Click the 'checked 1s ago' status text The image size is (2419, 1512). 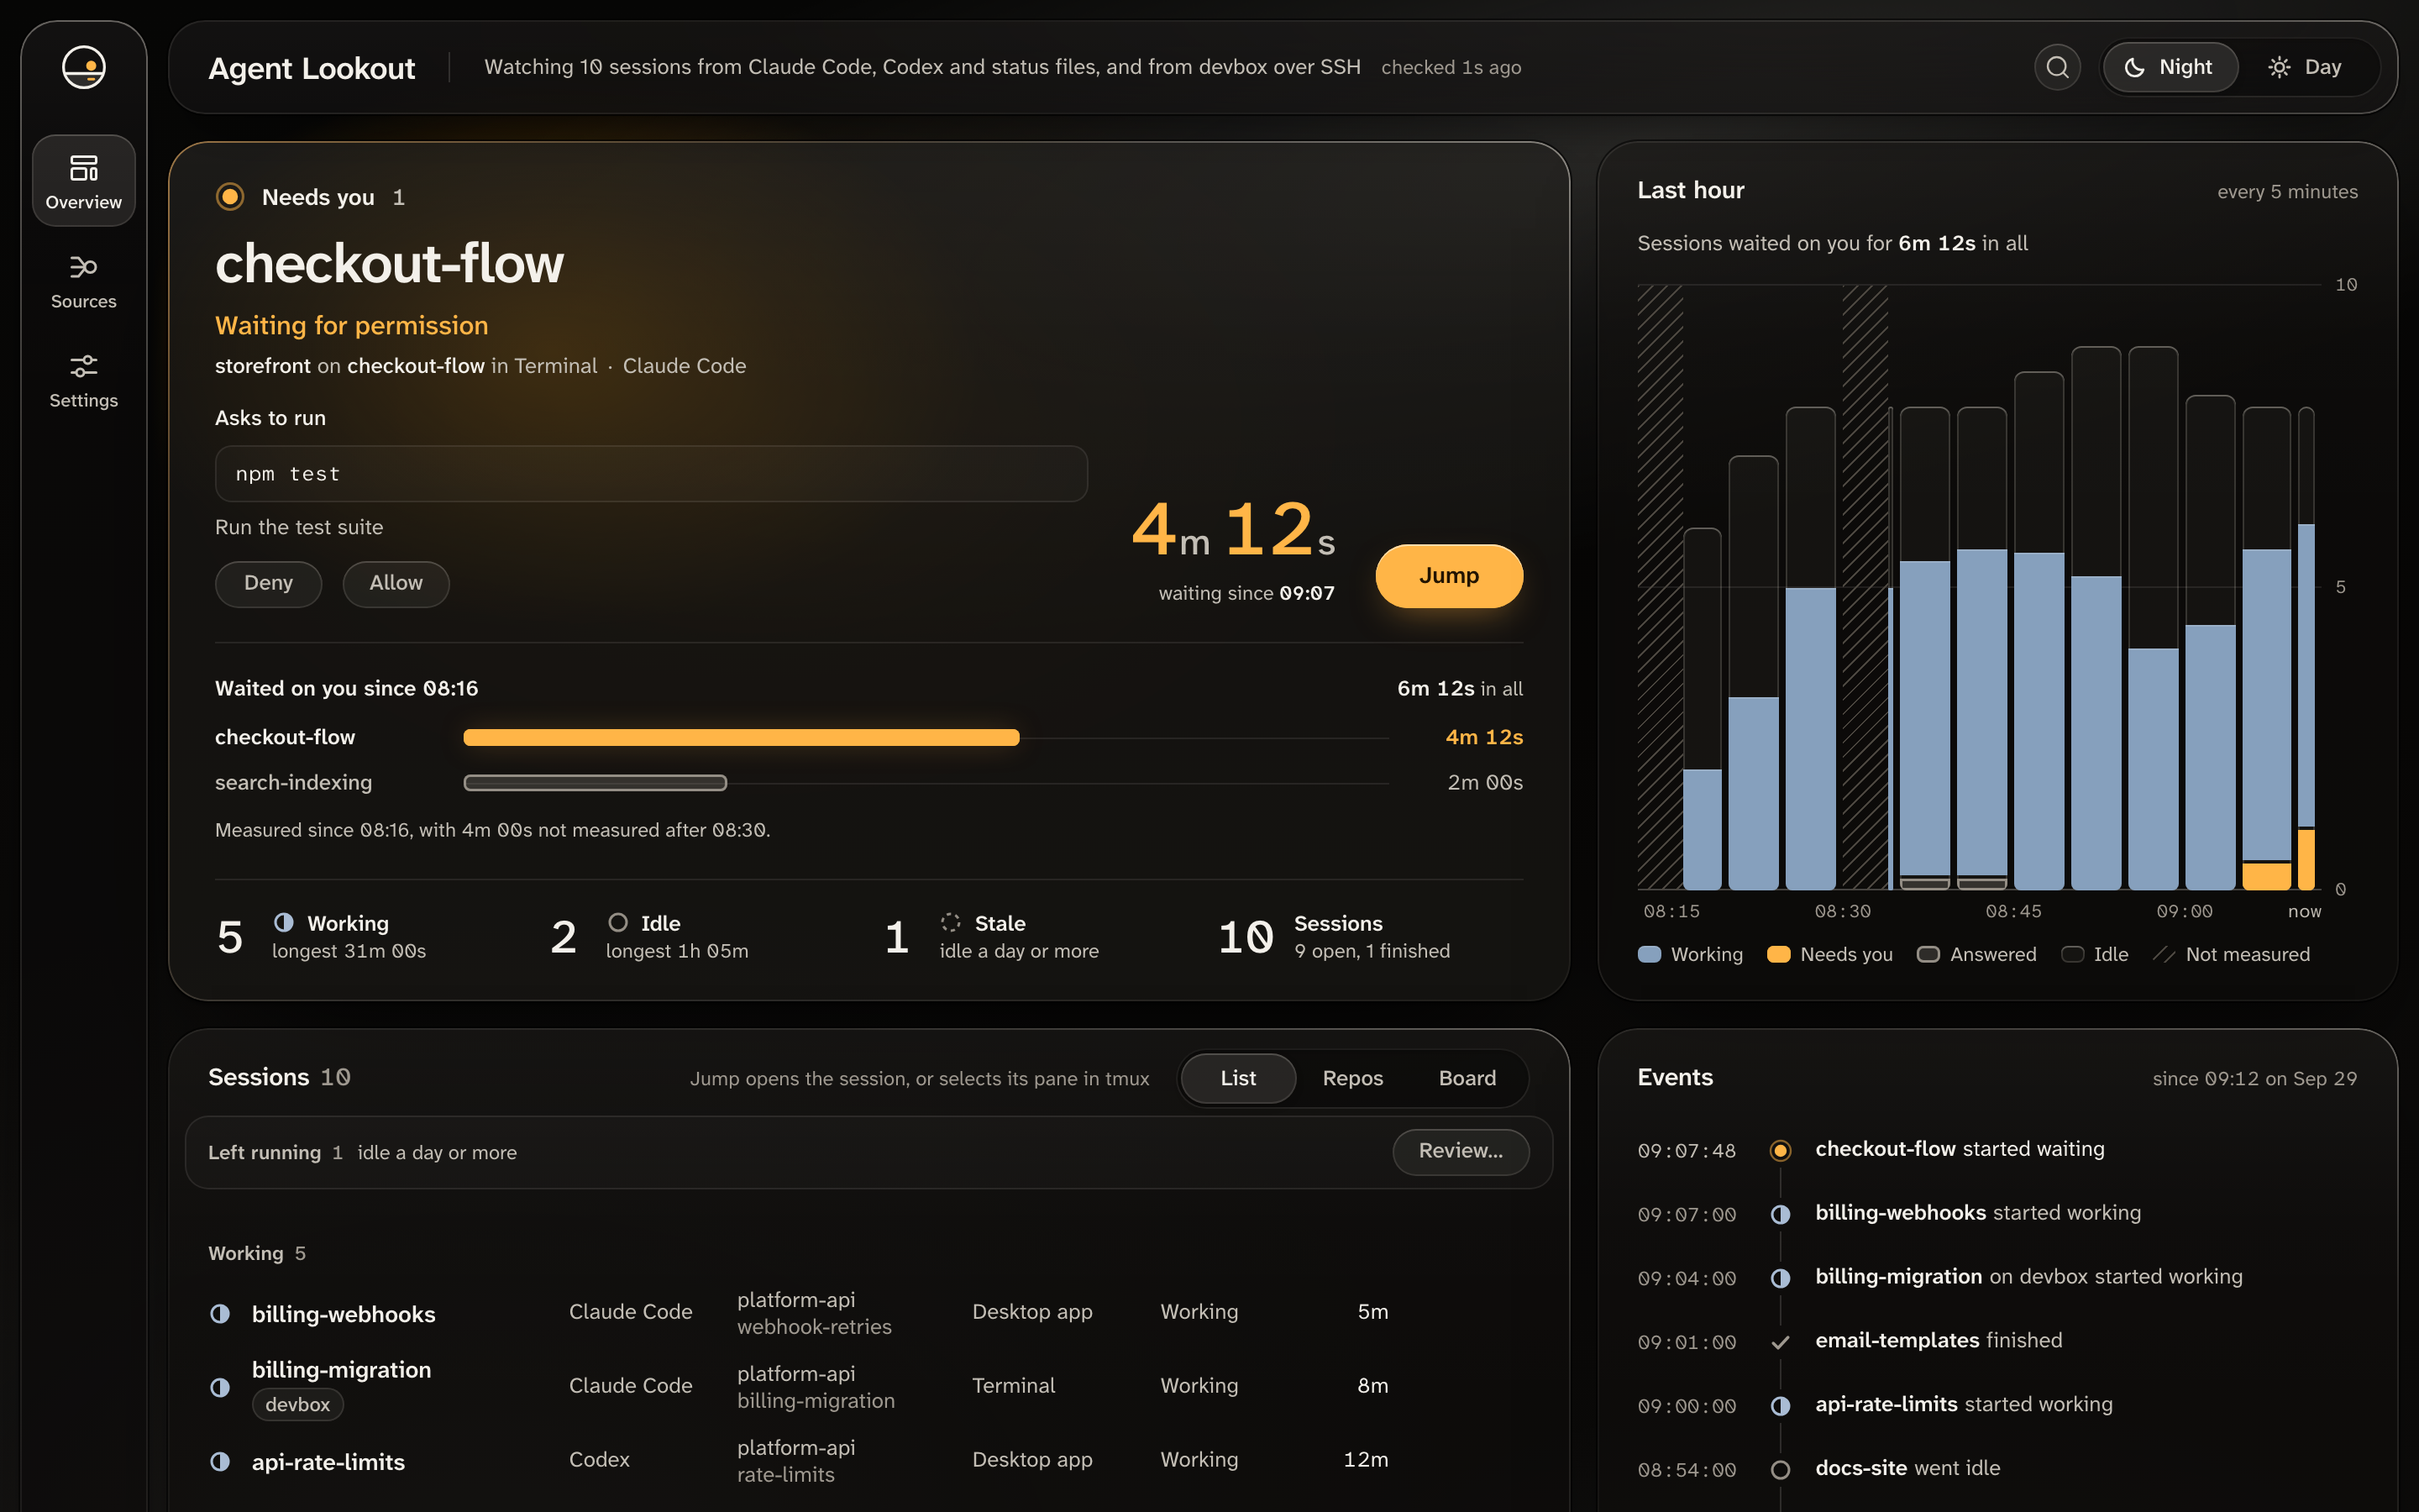click(x=1451, y=67)
